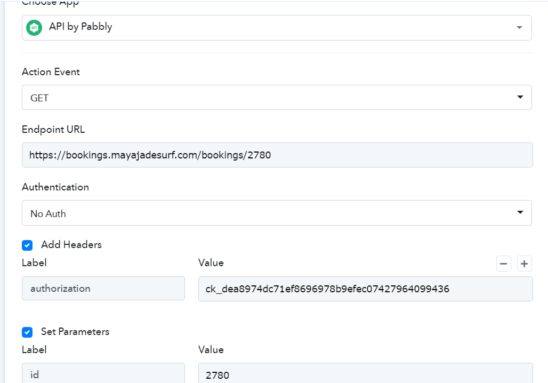
Task: Open the Authentication dropdown showing No Auth
Action: pos(276,213)
